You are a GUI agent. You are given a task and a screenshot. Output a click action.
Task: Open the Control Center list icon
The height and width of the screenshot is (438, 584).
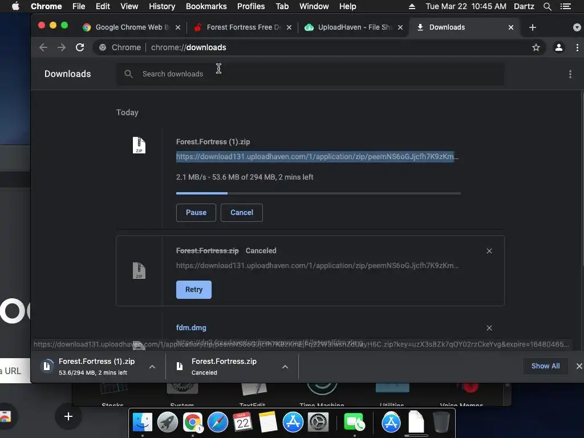tap(565, 6)
